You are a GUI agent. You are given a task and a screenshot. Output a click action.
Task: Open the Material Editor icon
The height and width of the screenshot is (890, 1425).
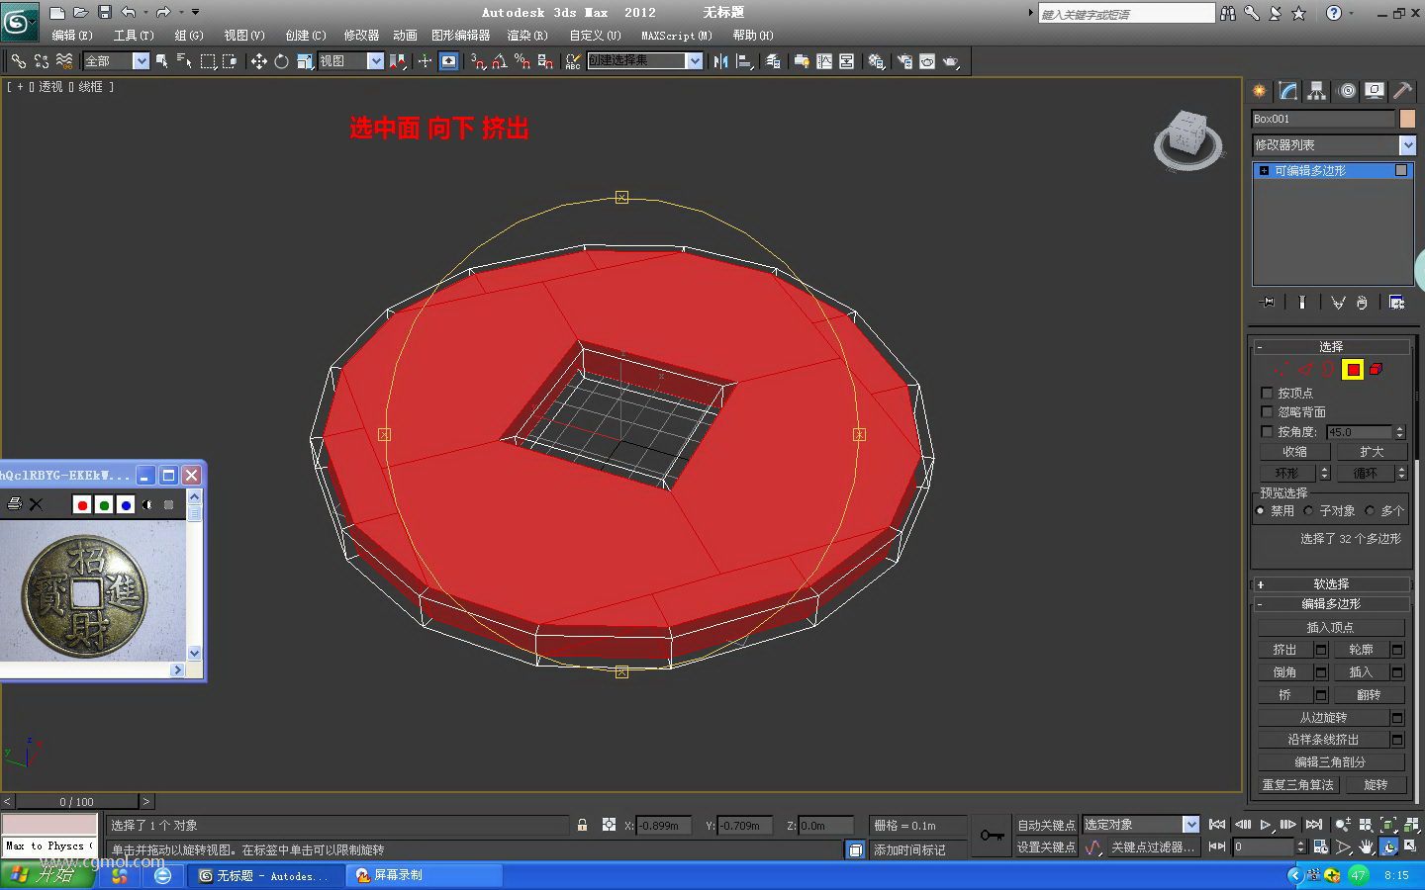[x=877, y=61]
